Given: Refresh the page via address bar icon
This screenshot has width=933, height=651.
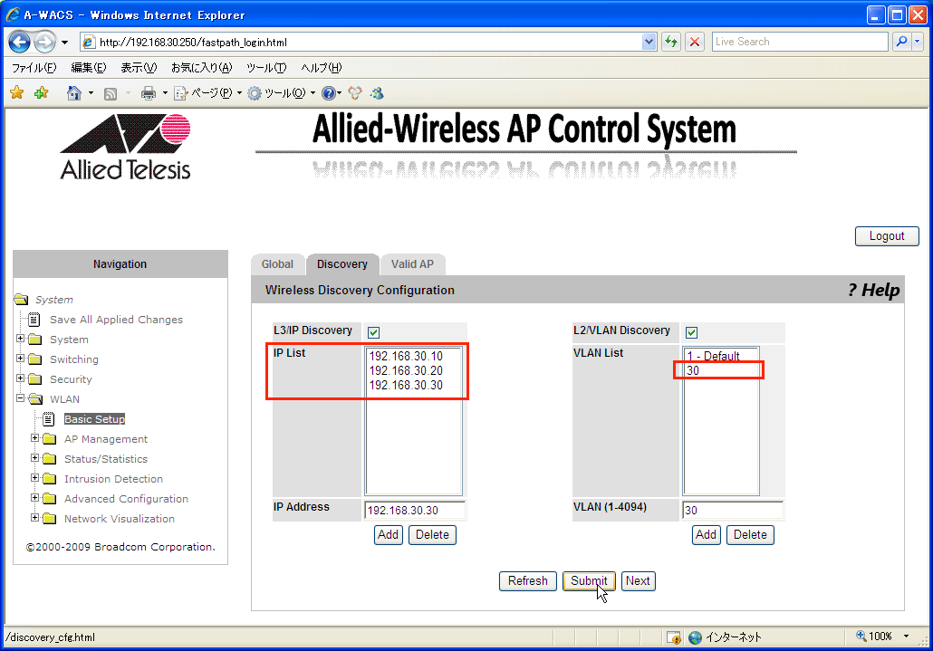Looking at the screenshot, I should (671, 43).
